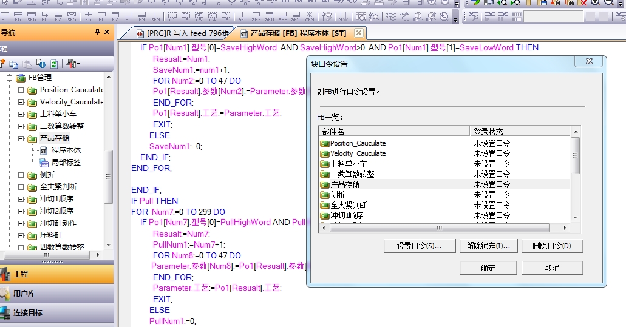Click the 局部标签 label table icon
626x327 pixels.
pyautogui.click(x=44, y=163)
